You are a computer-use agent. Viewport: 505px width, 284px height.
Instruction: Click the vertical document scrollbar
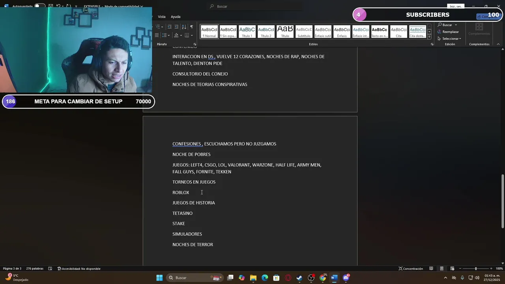[x=503, y=201]
